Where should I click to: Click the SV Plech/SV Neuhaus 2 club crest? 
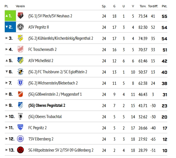pos(20,15)
